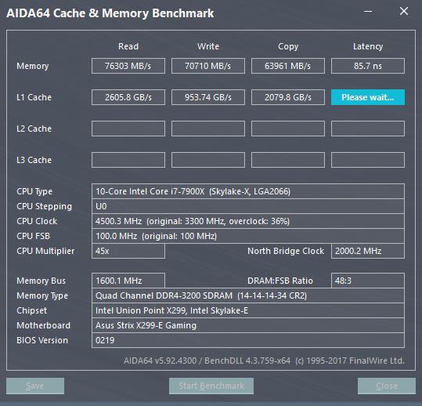Image resolution: width=422 pixels, height=406 pixels.
Task: Click the empty L2 Cache Read field
Action: tap(128, 129)
